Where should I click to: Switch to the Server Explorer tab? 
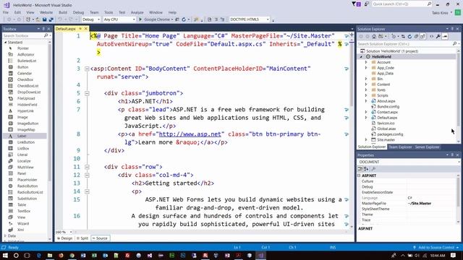click(428, 147)
